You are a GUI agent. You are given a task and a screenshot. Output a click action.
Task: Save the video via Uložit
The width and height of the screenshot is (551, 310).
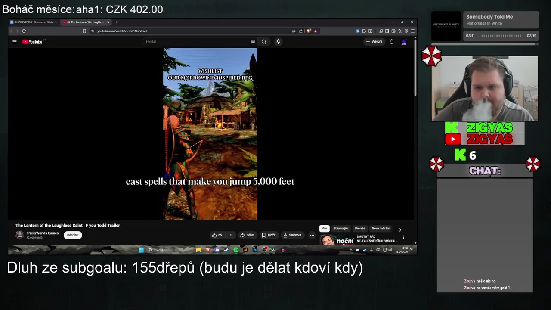tap(269, 235)
